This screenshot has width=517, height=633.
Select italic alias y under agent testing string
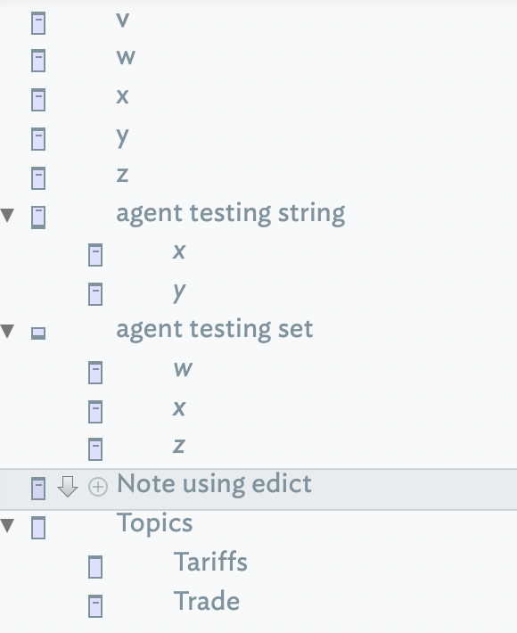coord(179,292)
